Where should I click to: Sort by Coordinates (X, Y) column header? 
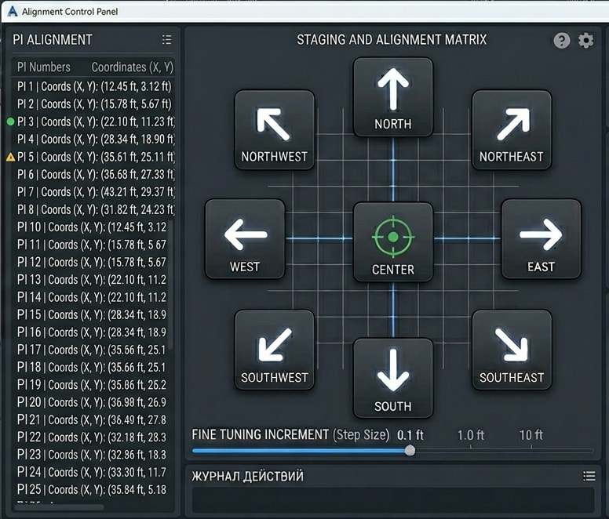[x=132, y=67]
